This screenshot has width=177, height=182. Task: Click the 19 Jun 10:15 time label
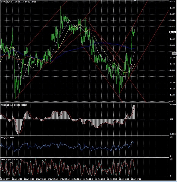53,179
